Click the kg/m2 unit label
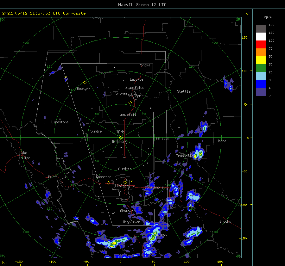This screenshot has height=266, width=285. point(269,17)
